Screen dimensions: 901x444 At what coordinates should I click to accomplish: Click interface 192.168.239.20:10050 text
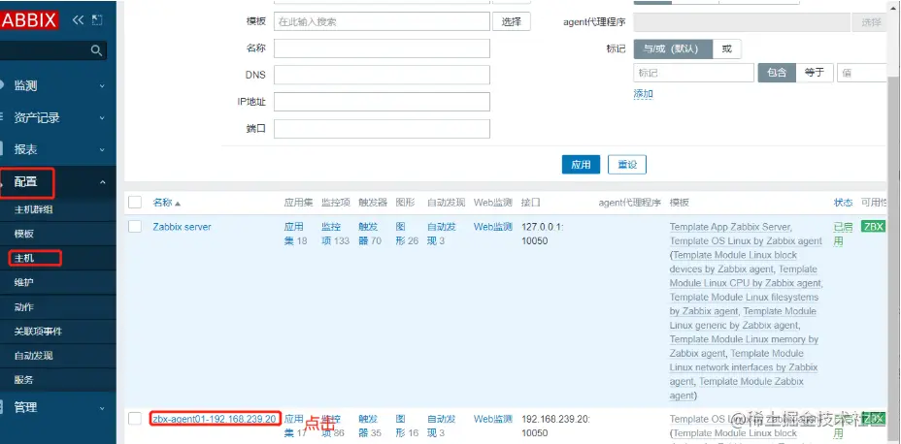click(x=555, y=426)
